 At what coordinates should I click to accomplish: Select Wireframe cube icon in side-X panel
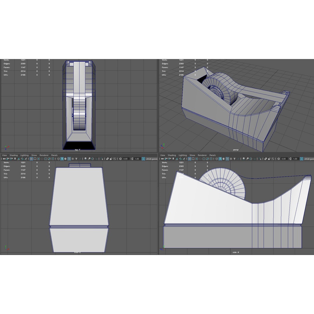[x=217, y=159]
